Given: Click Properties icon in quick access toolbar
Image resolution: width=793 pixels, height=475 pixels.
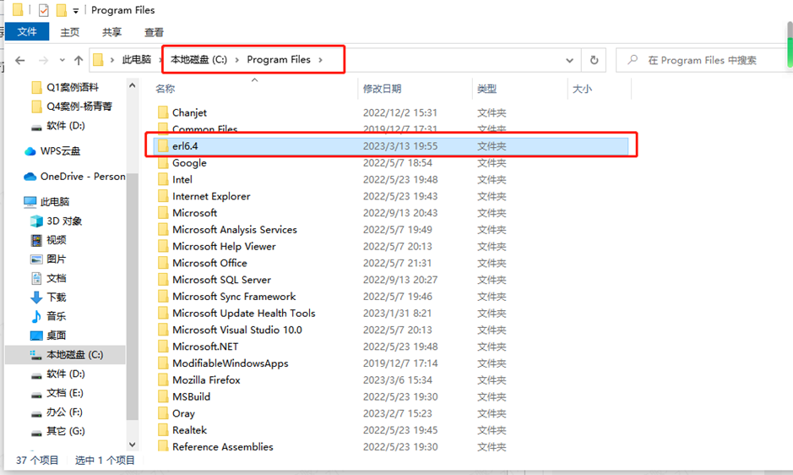Looking at the screenshot, I should (44, 11).
